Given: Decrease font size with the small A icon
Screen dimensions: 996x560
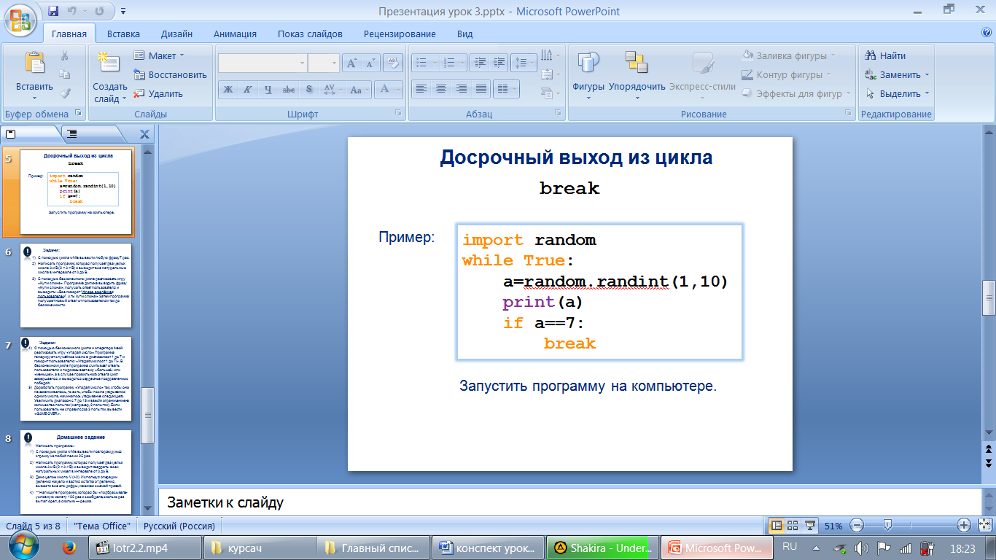Looking at the screenshot, I should [371, 63].
